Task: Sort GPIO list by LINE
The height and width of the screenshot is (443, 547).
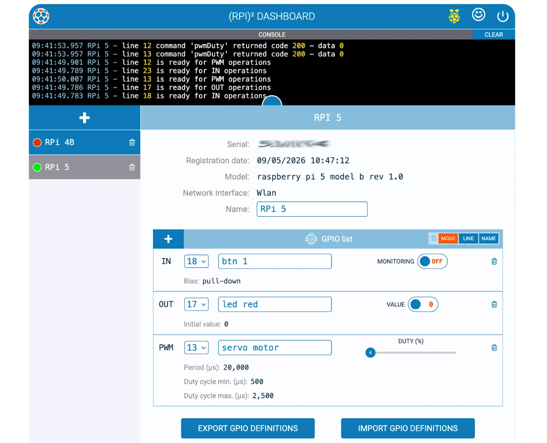Action: 468,238
